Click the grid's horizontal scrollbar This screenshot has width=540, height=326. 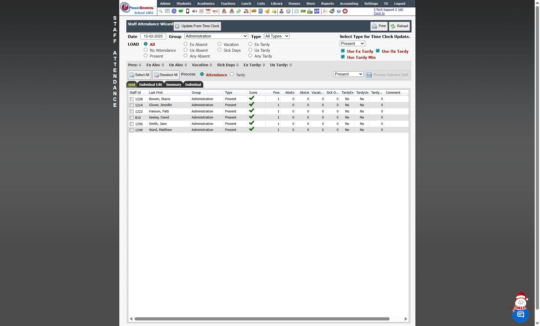click(262, 319)
